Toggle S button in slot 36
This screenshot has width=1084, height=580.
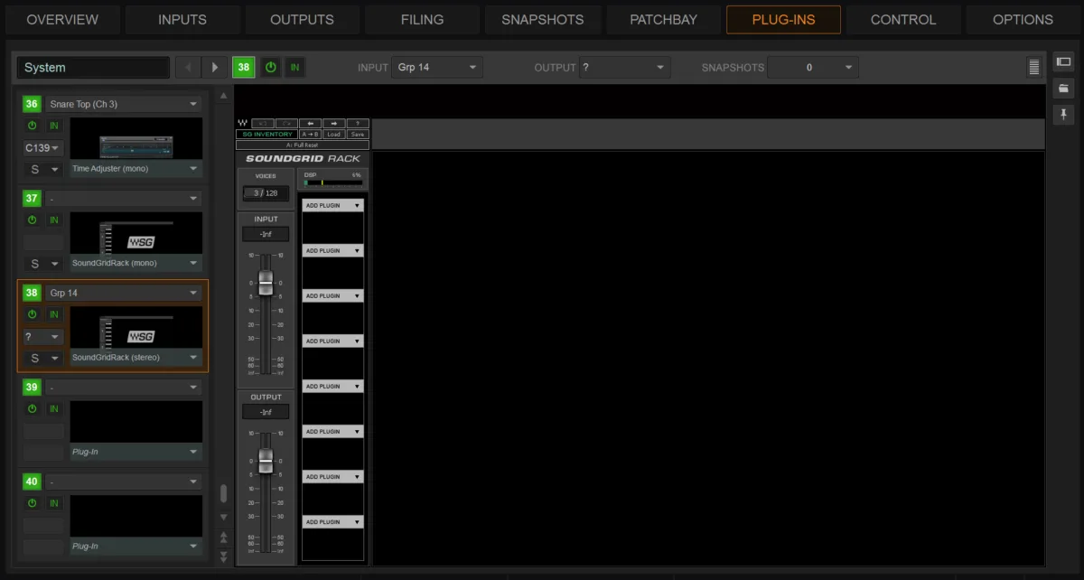tap(43, 169)
